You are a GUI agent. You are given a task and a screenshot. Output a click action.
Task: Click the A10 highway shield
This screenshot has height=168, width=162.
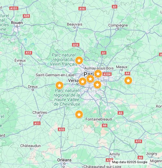click(x=61, y=130)
